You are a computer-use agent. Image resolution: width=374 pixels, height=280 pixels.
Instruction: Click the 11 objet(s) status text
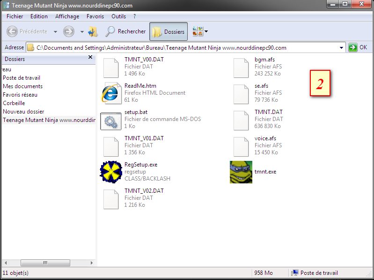(x=15, y=273)
